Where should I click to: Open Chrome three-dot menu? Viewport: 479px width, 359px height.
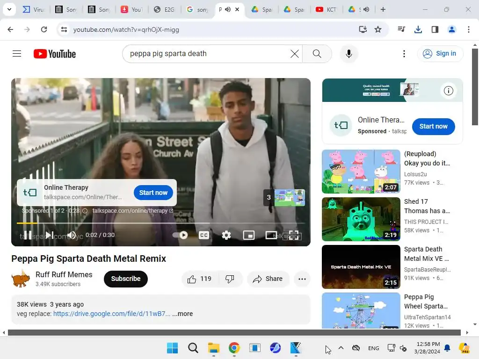click(x=468, y=29)
